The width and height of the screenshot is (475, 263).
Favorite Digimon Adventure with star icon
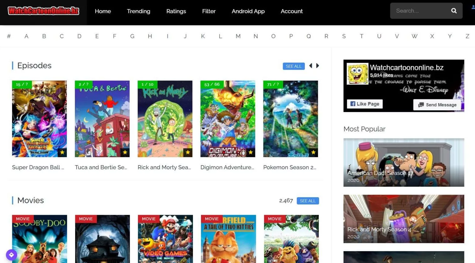tap(250, 152)
